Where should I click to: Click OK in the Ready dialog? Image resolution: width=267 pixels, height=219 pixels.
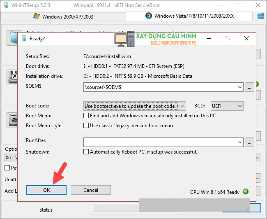pyautogui.click(x=46, y=190)
